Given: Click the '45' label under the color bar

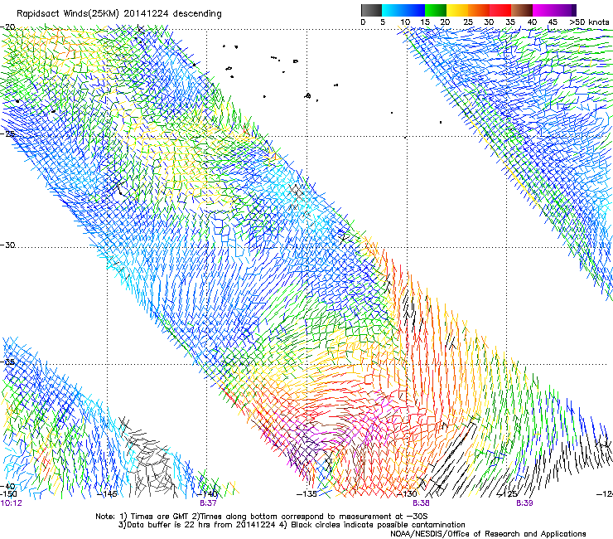Looking at the screenshot, I should [x=553, y=22].
